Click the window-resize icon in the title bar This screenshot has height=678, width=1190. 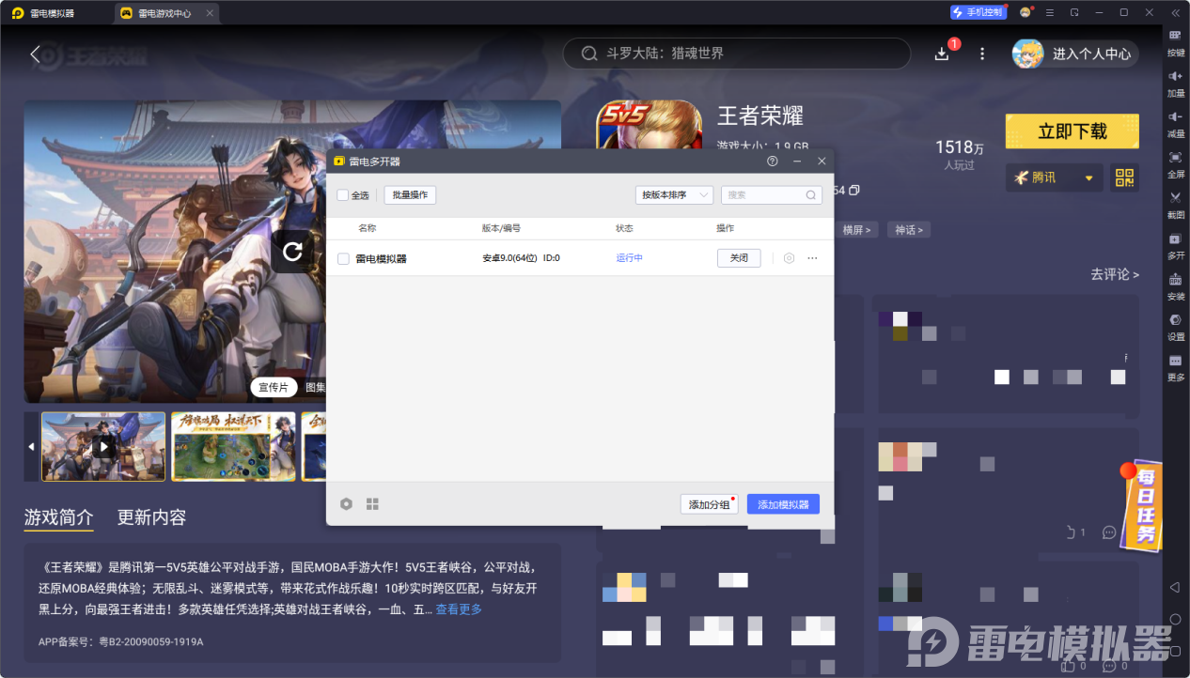point(1074,12)
